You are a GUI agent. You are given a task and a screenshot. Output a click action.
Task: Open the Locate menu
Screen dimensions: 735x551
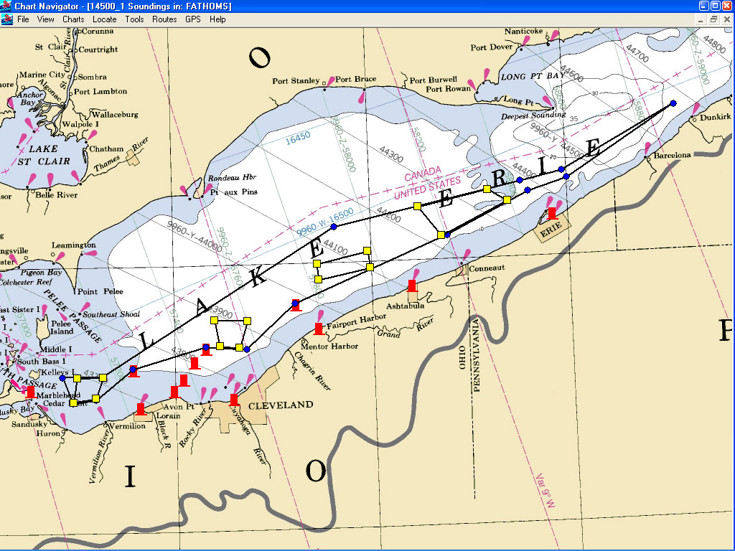105,19
